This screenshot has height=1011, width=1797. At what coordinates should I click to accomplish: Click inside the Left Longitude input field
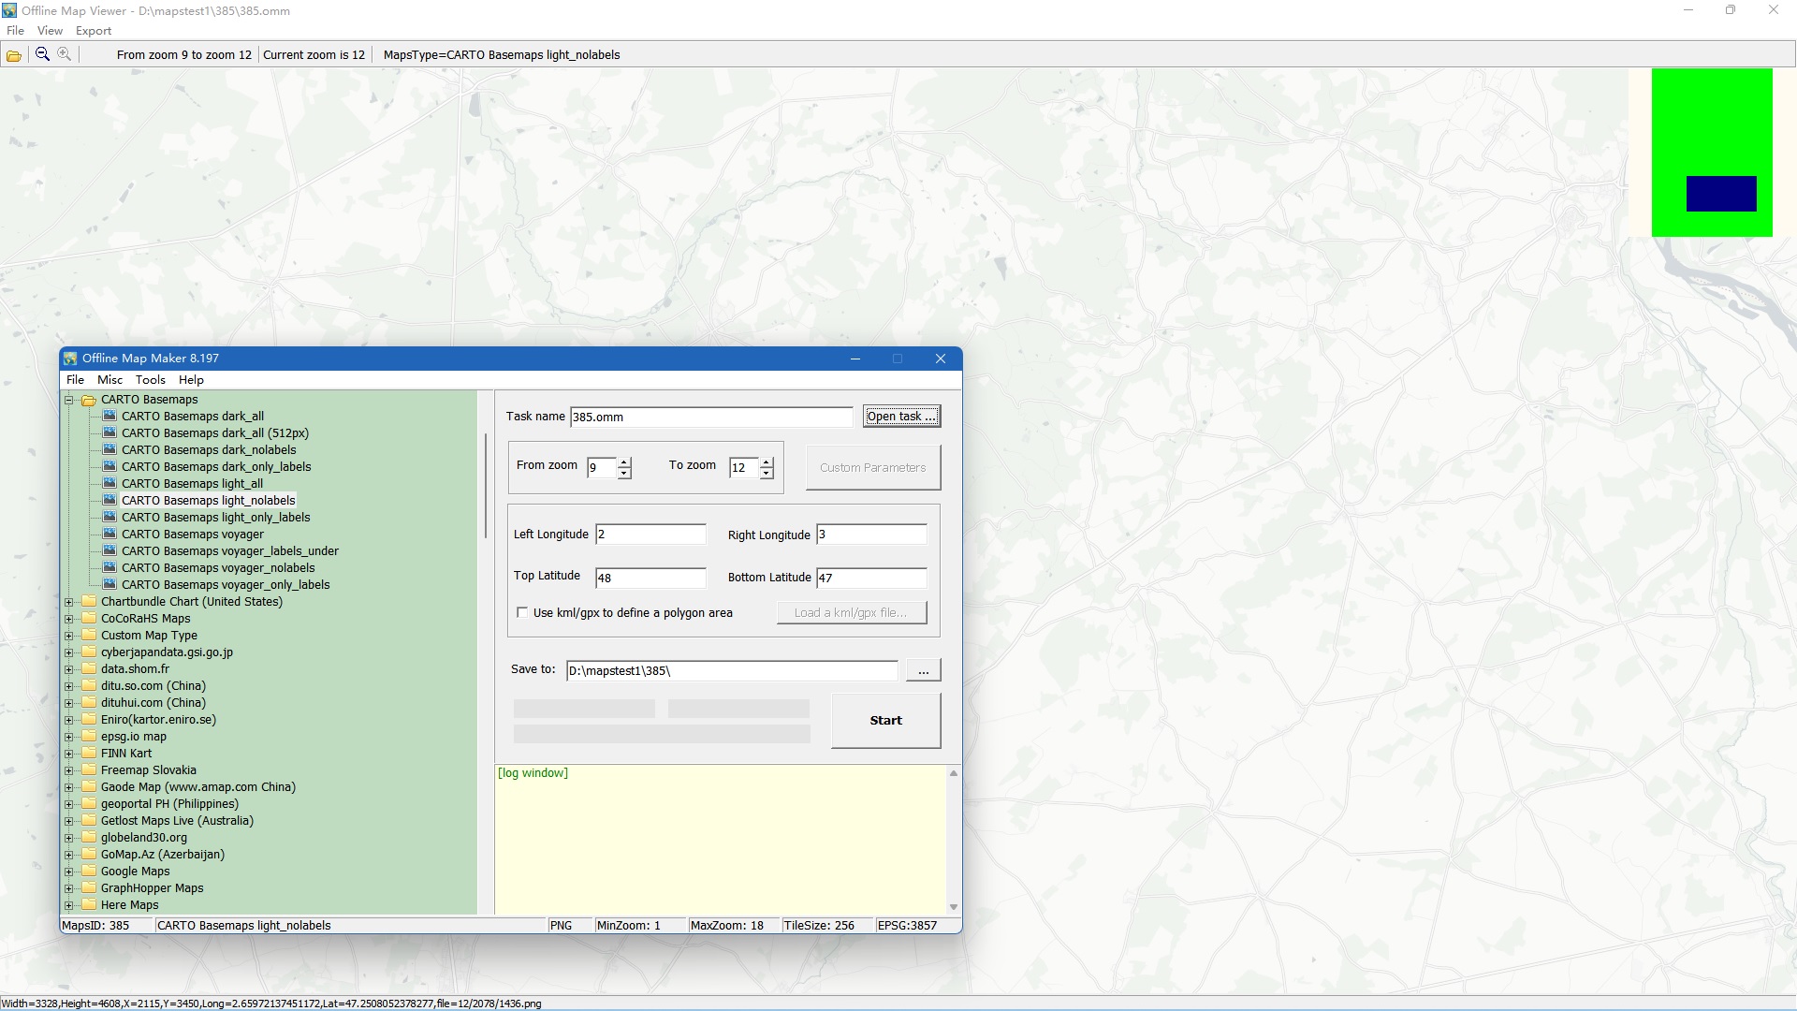click(x=650, y=534)
